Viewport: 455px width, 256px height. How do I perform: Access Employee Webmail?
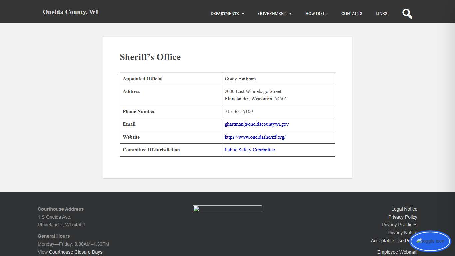[x=397, y=252]
